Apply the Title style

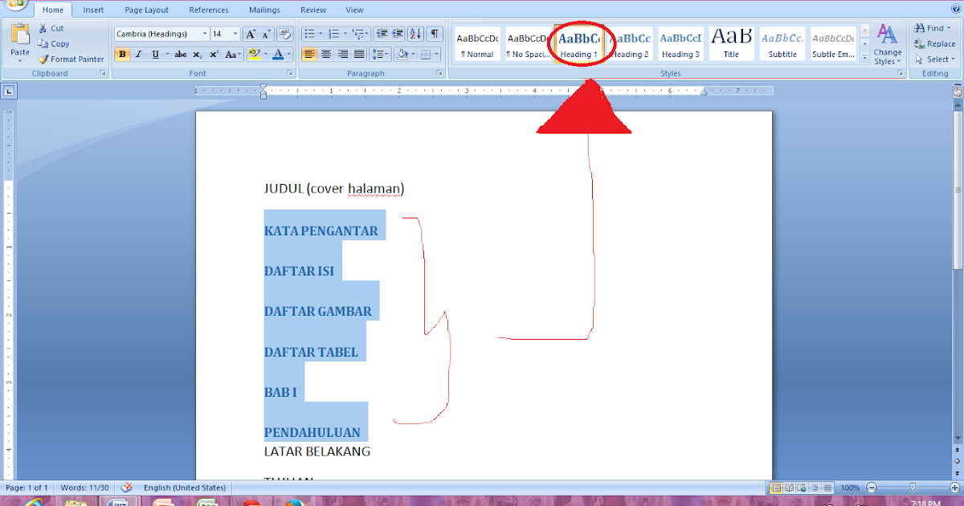pos(731,44)
